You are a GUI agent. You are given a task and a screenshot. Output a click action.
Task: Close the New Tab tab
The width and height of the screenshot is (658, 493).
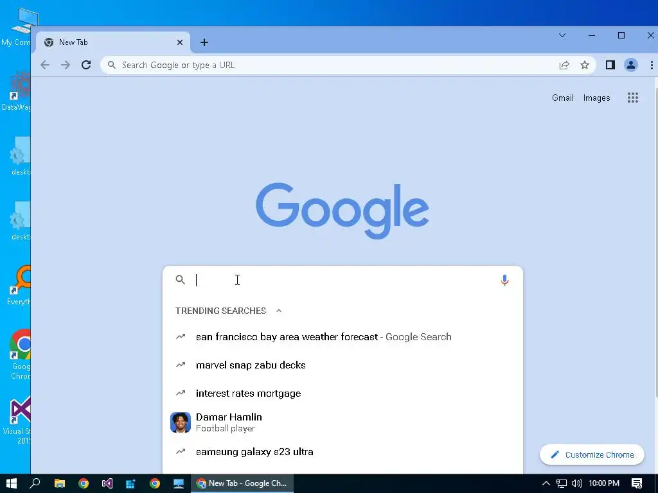click(180, 42)
